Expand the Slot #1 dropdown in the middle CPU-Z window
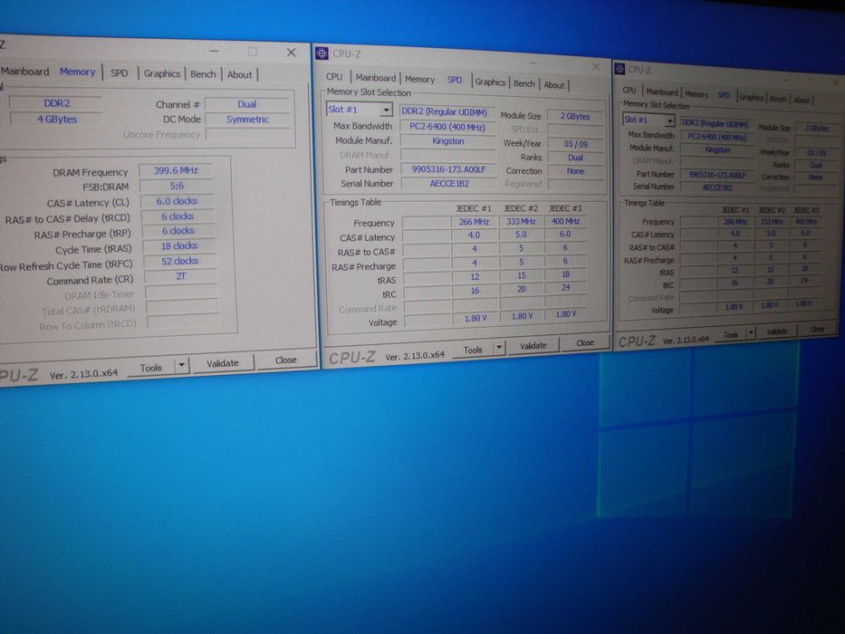This screenshot has height=634, width=845. (386, 110)
